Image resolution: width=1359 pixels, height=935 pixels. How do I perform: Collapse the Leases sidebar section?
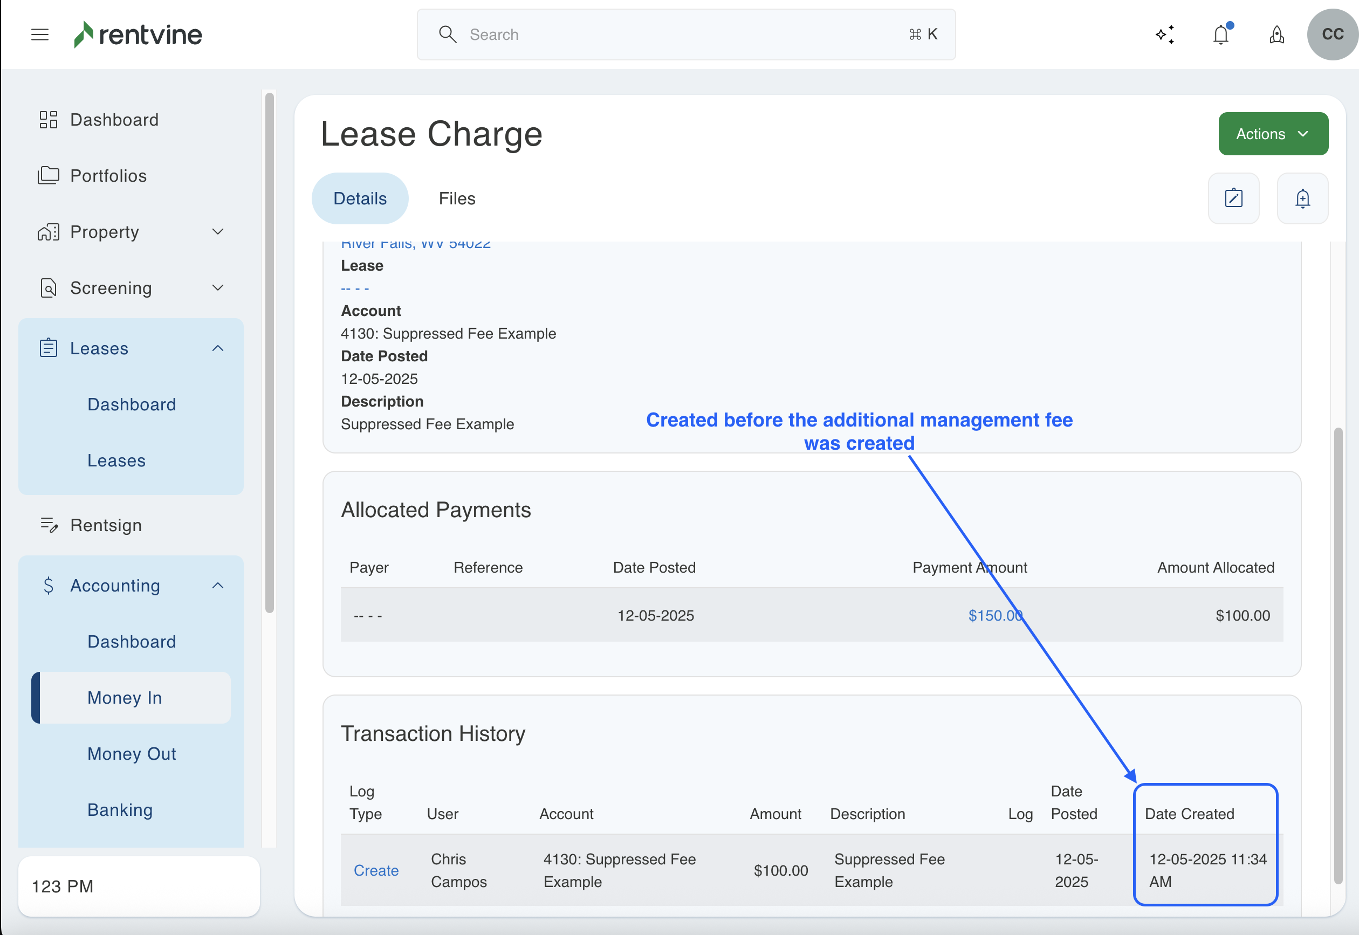pos(218,348)
